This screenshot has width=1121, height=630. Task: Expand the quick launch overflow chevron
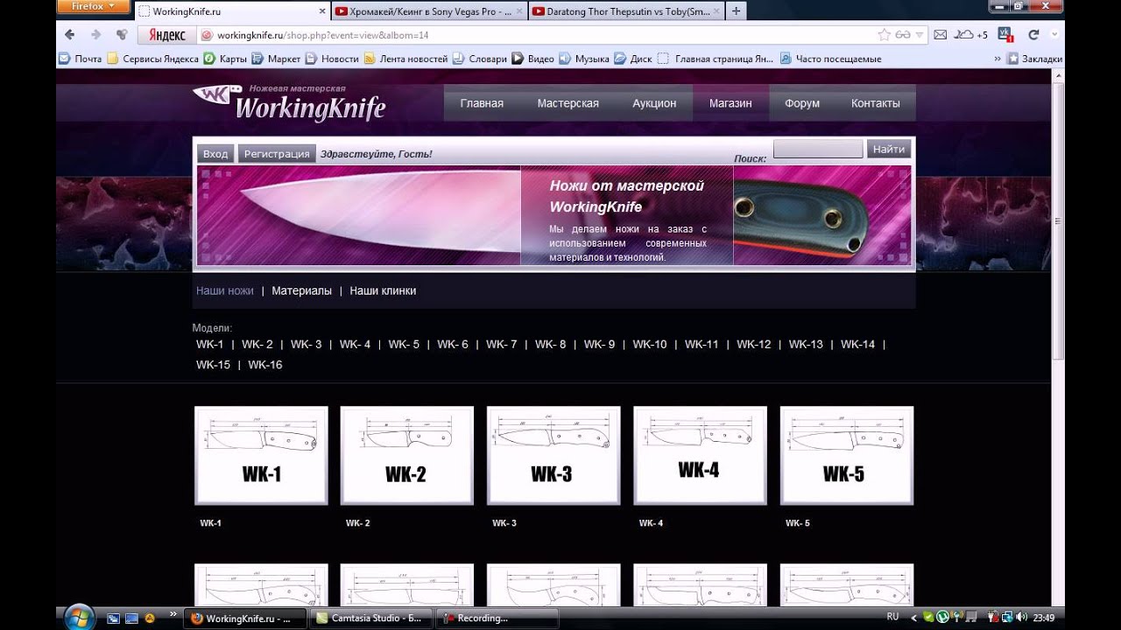click(173, 614)
